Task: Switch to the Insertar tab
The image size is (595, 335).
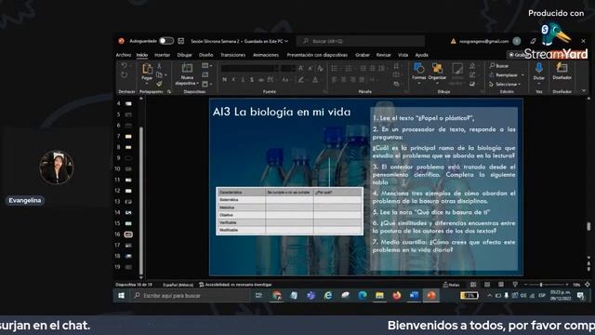Action: pyautogui.click(x=162, y=55)
